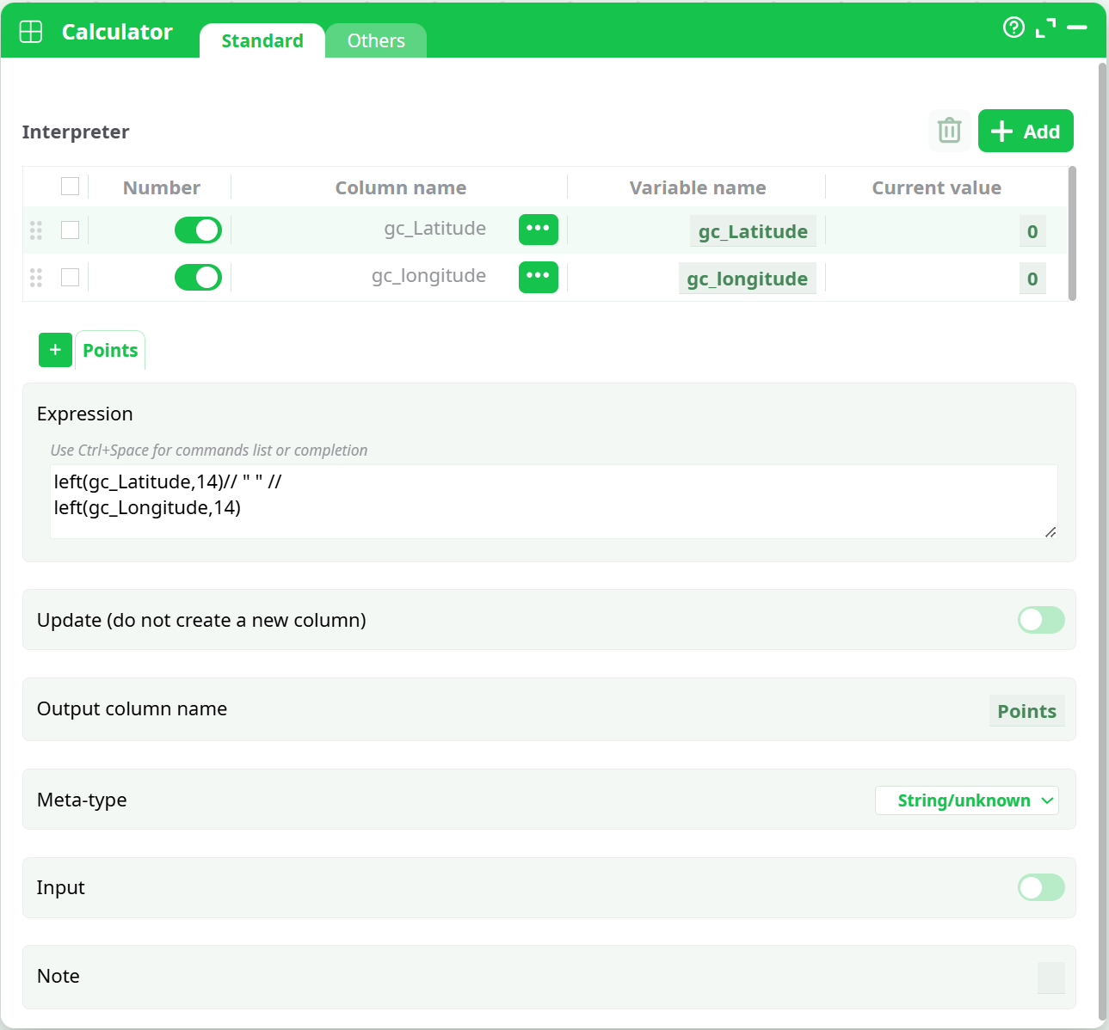Turn on the Input toggle

[x=1040, y=887]
